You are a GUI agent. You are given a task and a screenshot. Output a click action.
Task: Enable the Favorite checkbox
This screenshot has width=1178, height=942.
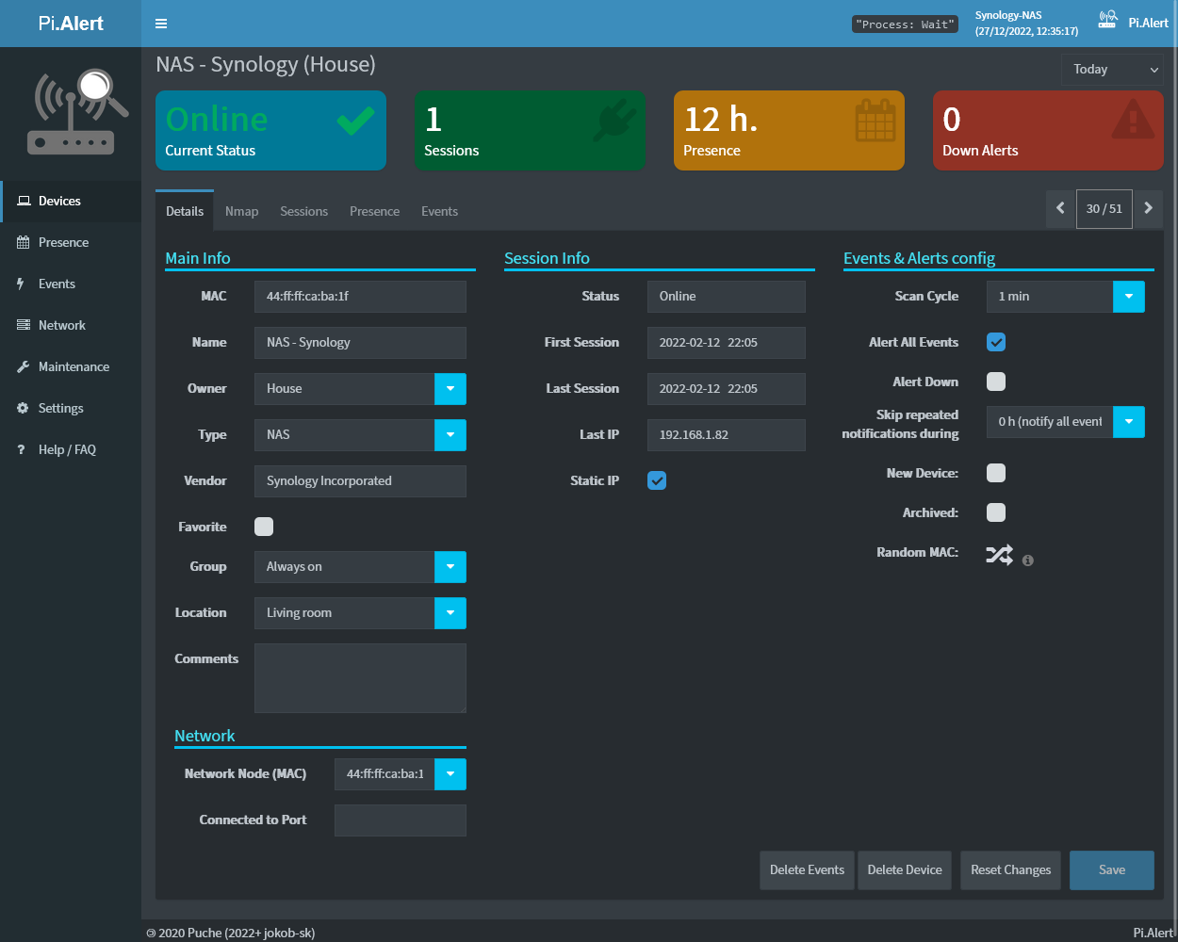pyautogui.click(x=264, y=527)
